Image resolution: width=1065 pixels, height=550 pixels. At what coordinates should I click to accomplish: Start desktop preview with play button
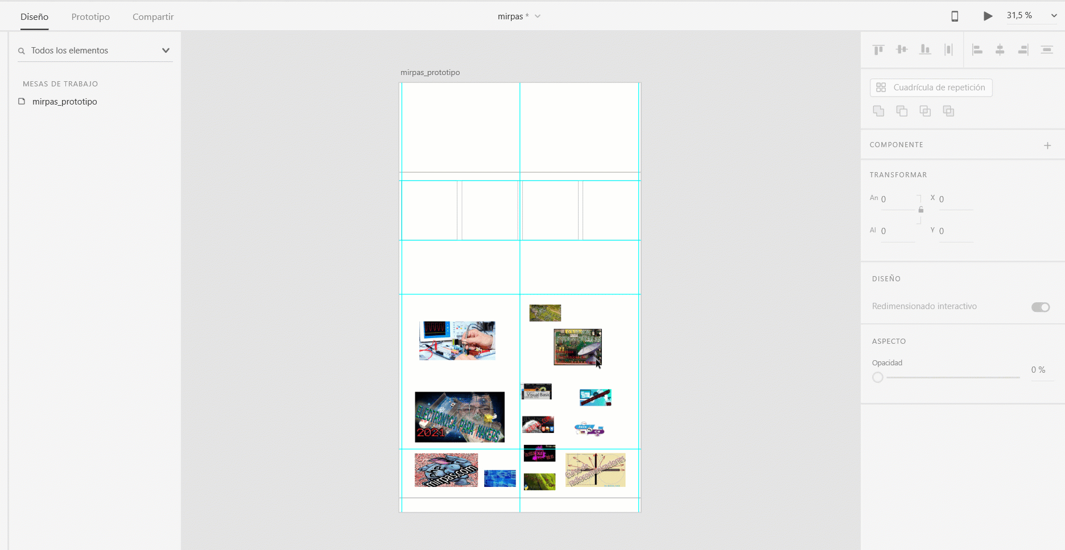coord(988,16)
